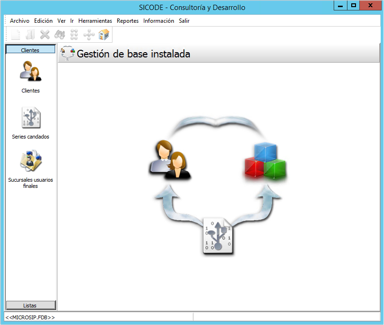Click the Salir menu item

pyautogui.click(x=184, y=21)
